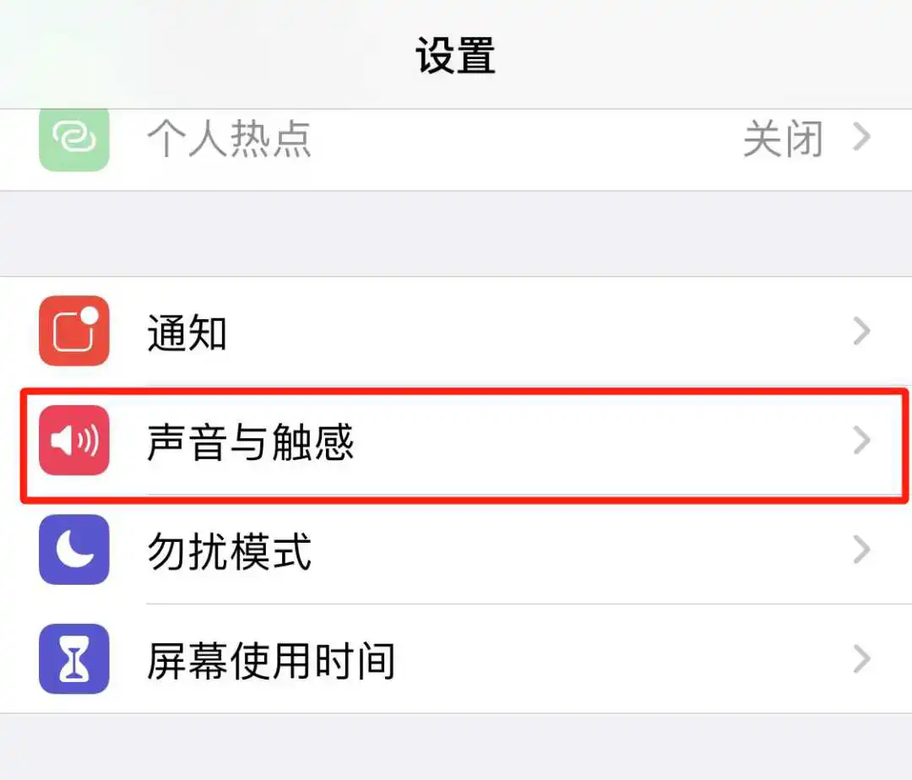Tap the purple moon Do Not Disturb icon
Image resolution: width=912 pixels, height=780 pixels.
pos(73,550)
